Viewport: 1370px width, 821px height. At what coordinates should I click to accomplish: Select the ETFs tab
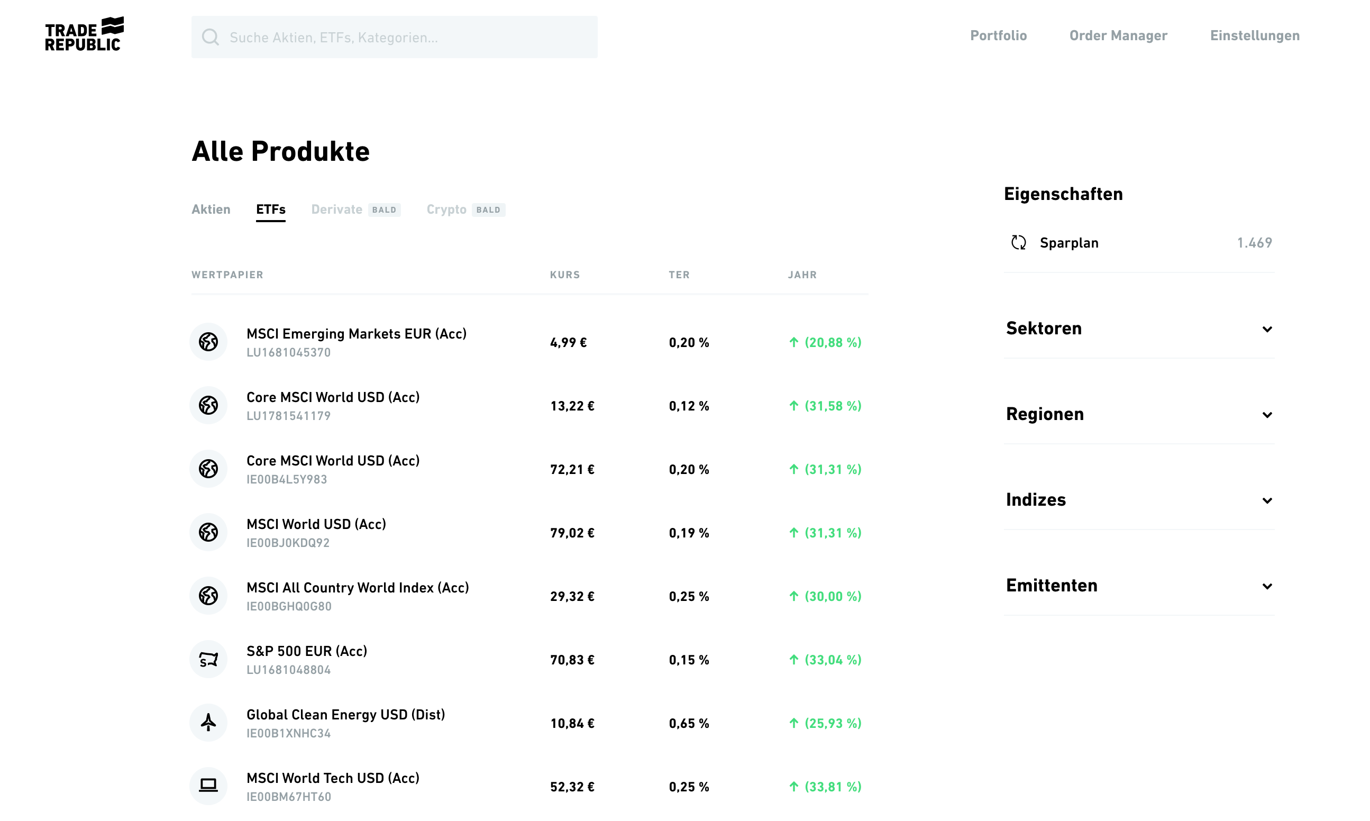point(270,209)
